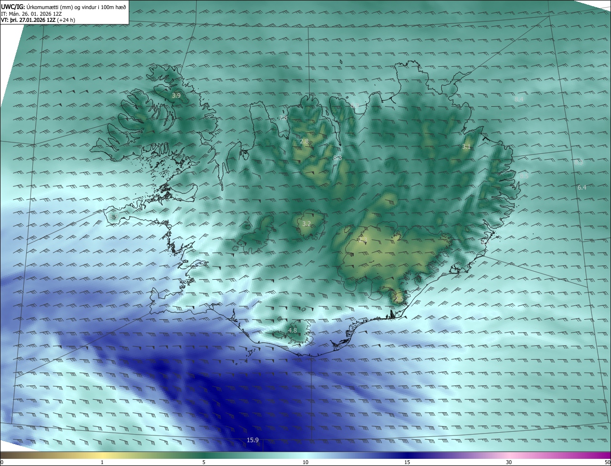Viewport: 611px width, 466px height.
Task: Click the '15' label on the color scale
Action: (407, 462)
